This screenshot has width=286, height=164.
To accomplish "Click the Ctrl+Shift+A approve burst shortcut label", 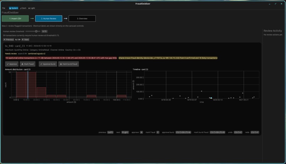I will pos(183,132).
